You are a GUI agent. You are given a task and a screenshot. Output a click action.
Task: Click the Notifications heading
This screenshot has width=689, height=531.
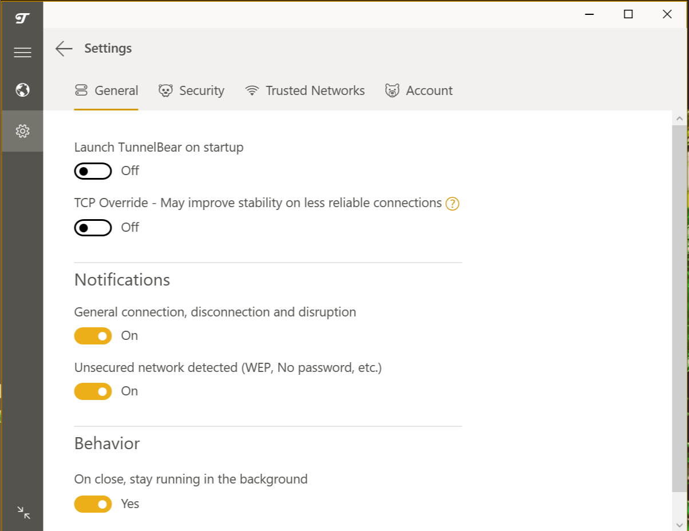tap(122, 280)
